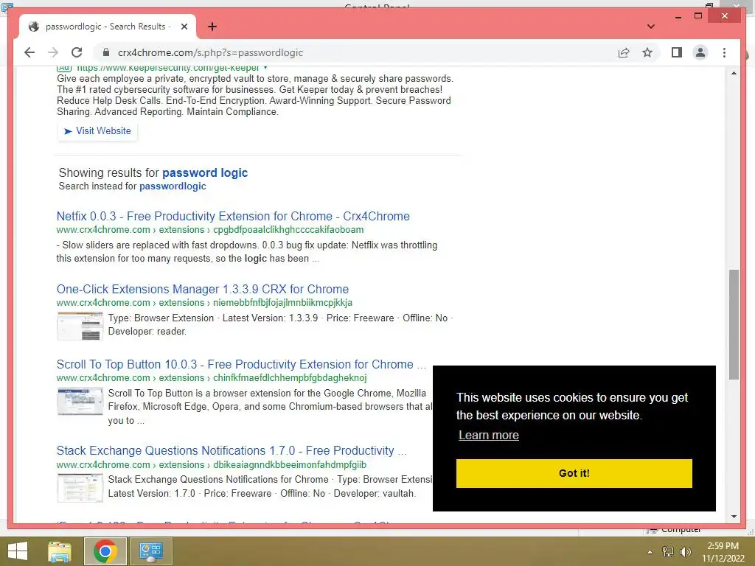Dismiss cookie banner with Got it!
This screenshot has height=566, width=755.
(574, 473)
